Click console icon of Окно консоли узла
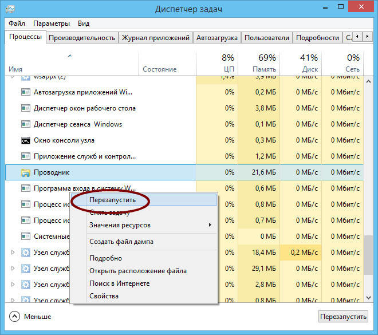This screenshot has width=378, height=335. point(26,140)
